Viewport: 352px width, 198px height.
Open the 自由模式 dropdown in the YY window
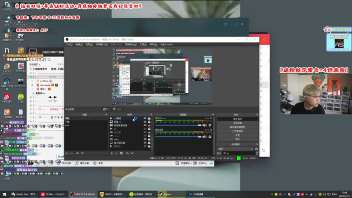pyautogui.click(x=35, y=64)
